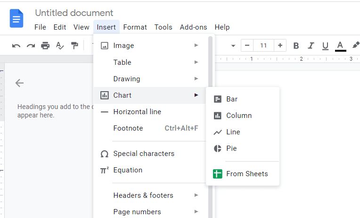Click the Redo arrow icon
This screenshot has height=218, width=360.
pos(31,46)
